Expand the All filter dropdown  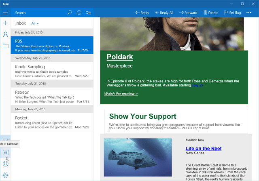pyautogui.click(x=35, y=23)
